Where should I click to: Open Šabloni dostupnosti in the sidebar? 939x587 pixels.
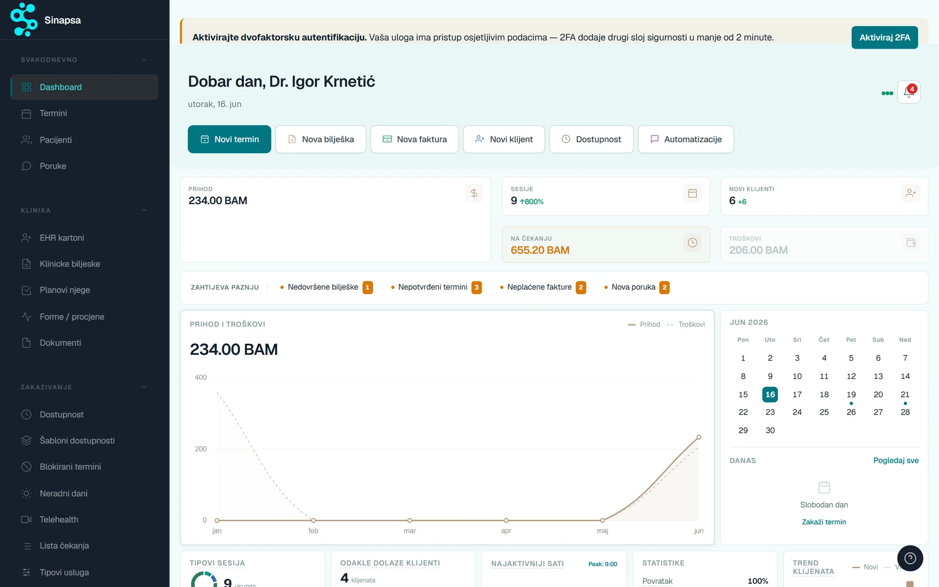pyautogui.click(x=84, y=440)
